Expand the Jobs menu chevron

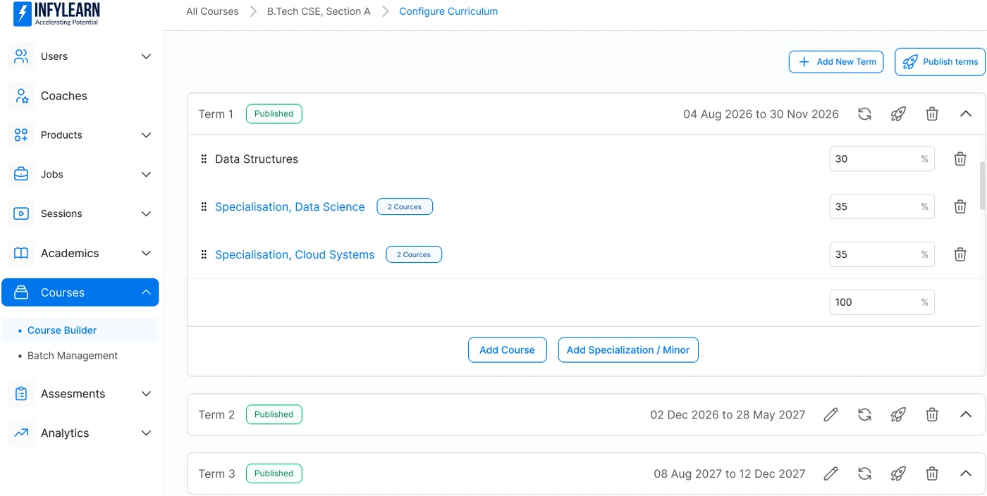(x=146, y=175)
